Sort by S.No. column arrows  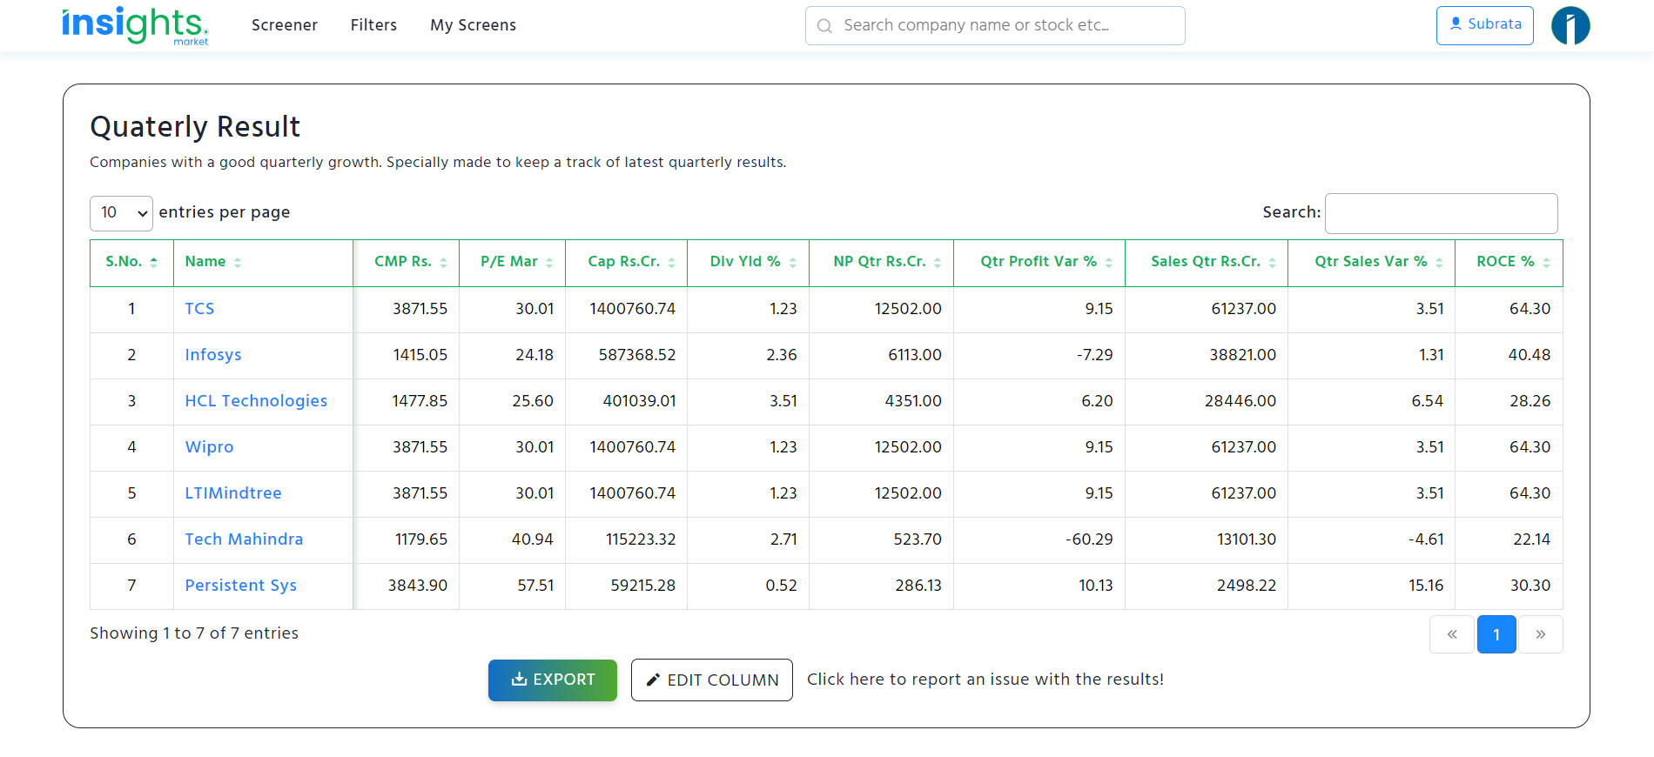click(x=154, y=262)
